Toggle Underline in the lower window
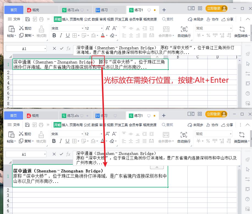252x214 pixels. [x=67, y=141]
